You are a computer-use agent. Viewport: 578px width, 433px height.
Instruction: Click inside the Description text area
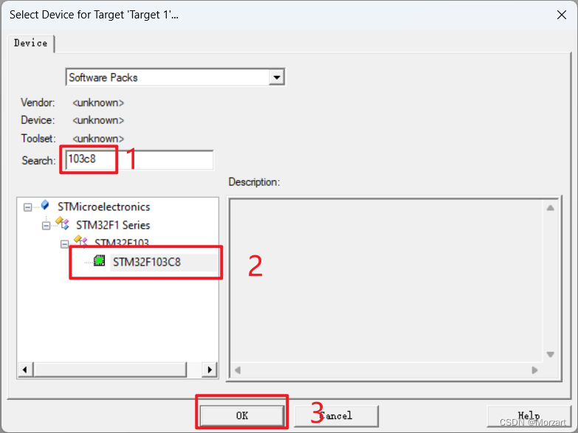[x=387, y=281]
